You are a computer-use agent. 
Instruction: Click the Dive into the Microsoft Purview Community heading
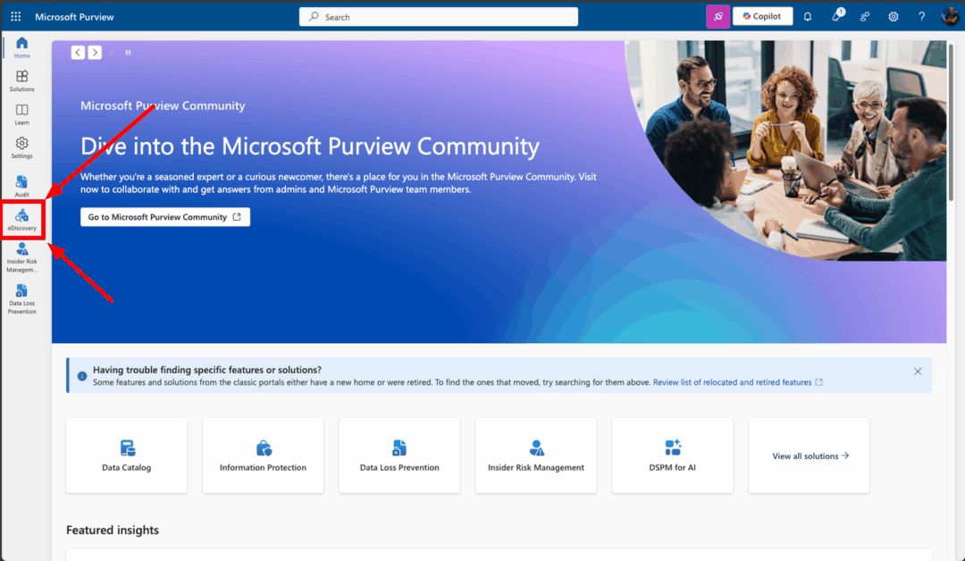point(310,147)
